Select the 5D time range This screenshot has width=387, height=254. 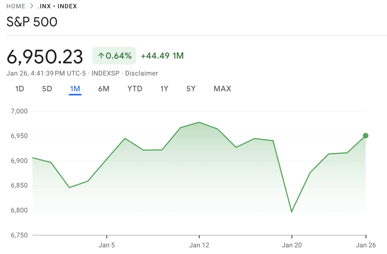pyautogui.click(x=47, y=89)
